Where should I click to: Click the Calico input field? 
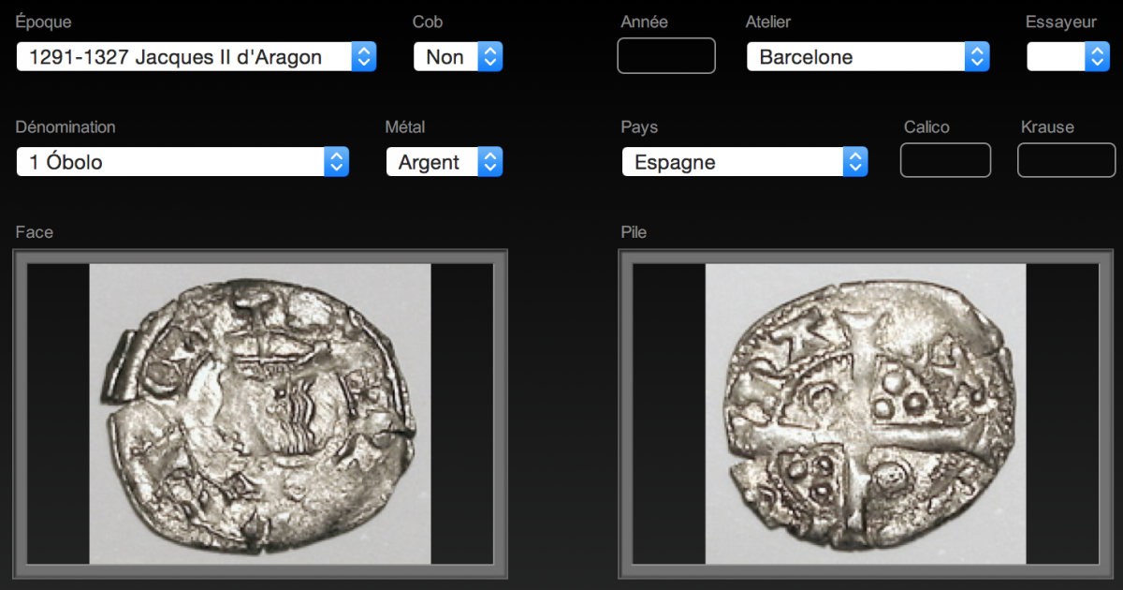point(945,160)
